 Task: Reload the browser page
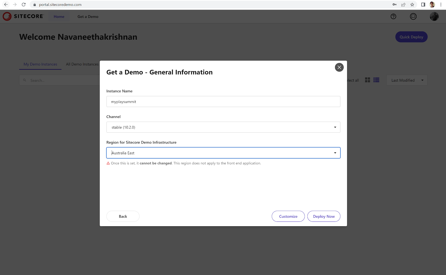24,5
